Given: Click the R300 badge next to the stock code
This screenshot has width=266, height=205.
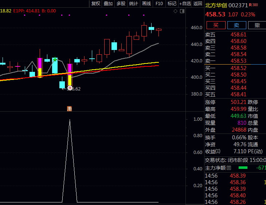Looking at the screenshot, I should click(x=254, y=5).
